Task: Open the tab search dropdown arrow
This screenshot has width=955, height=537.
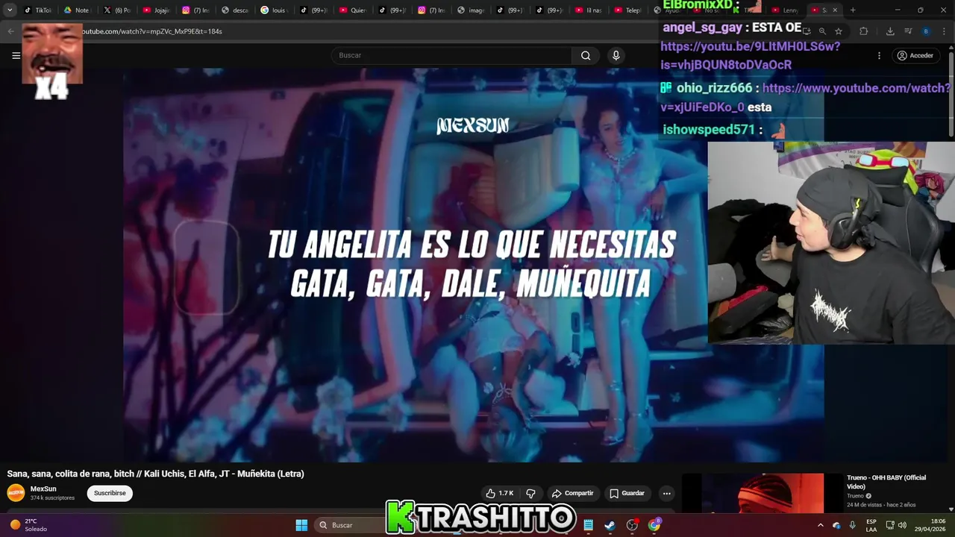Action: 10,10
